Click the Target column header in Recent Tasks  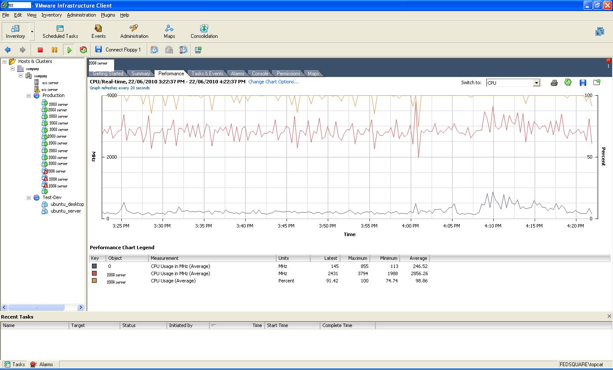point(94,325)
